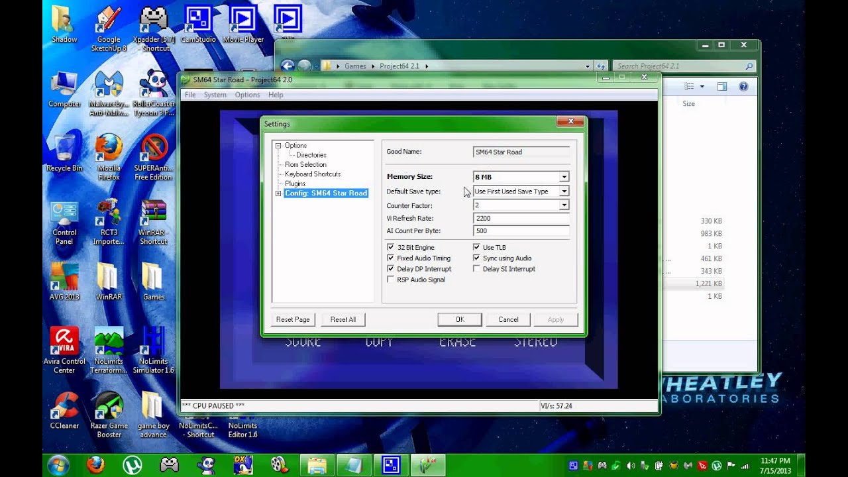Open NoLimits Editor 1.6 desktop icon
Viewport: 848px width, 477px height.
(x=243, y=428)
